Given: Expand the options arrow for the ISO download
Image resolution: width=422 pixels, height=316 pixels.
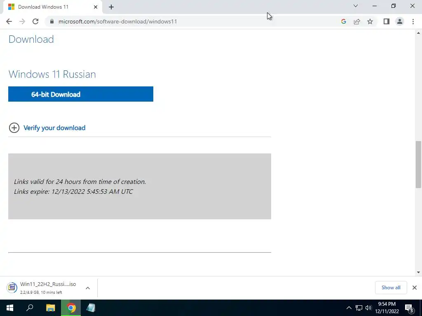Looking at the screenshot, I should 88,288.
